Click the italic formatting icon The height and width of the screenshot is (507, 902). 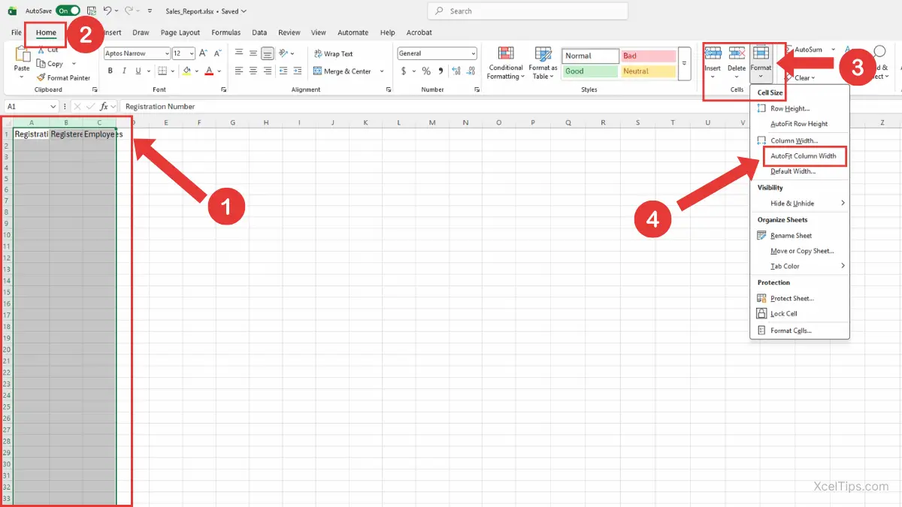[124, 71]
